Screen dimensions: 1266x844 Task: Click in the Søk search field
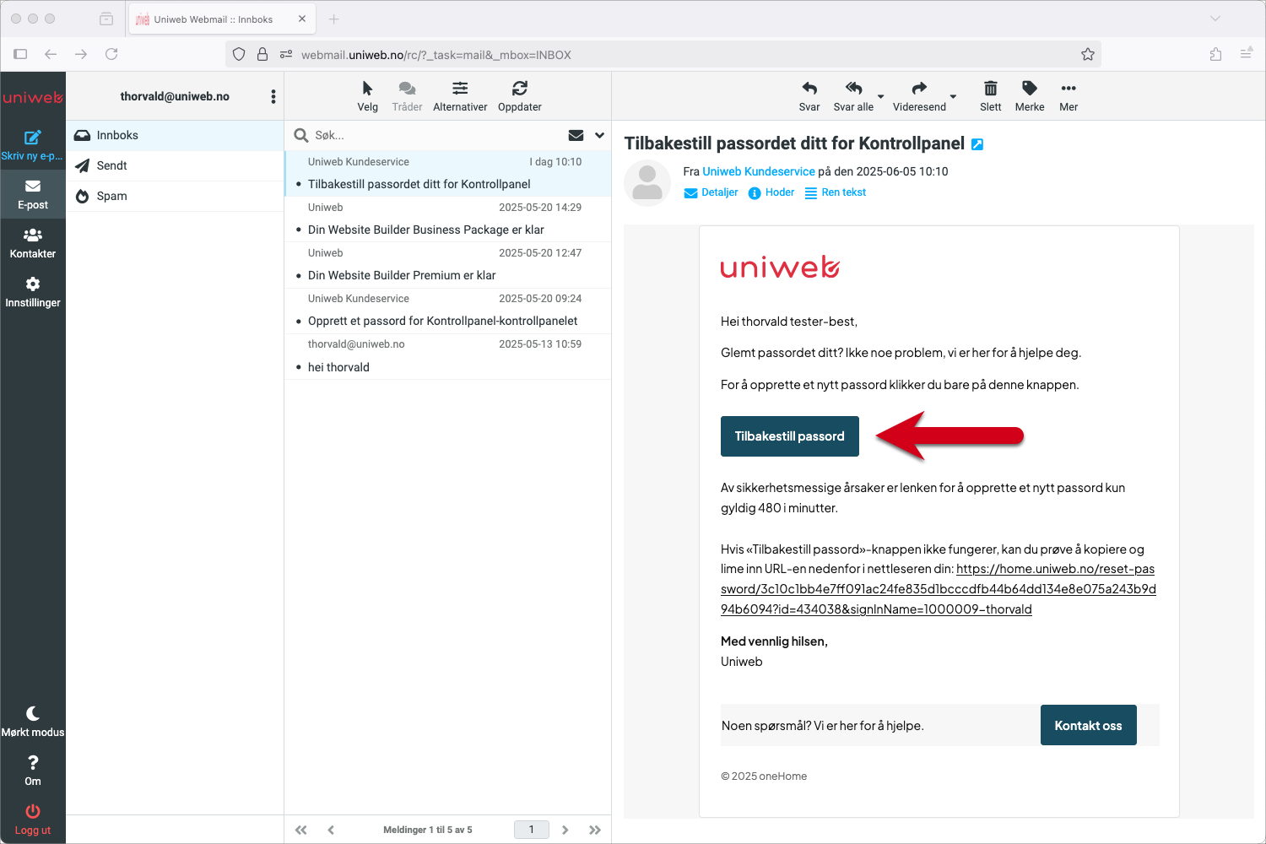pos(435,135)
